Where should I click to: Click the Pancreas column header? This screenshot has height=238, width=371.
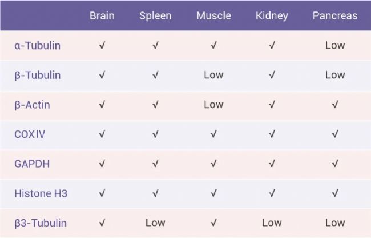coord(335,15)
